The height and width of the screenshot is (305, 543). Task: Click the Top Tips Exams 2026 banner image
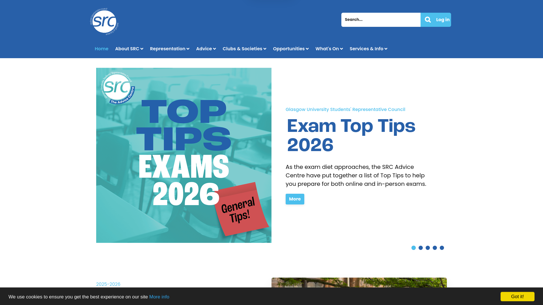point(184,155)
